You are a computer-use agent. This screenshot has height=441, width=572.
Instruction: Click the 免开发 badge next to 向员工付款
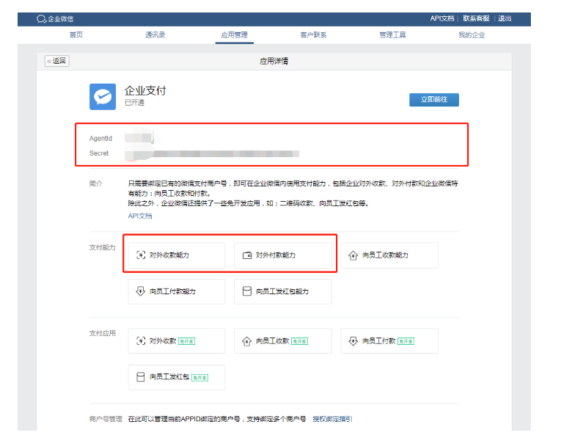tap(406, 341)
